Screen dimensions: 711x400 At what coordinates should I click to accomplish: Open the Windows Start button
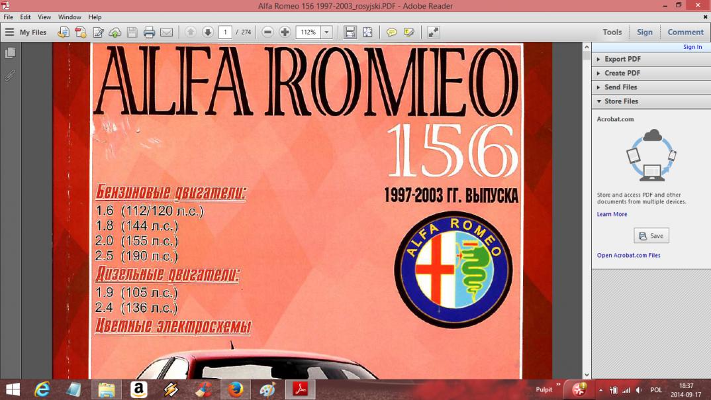(13, 389)
